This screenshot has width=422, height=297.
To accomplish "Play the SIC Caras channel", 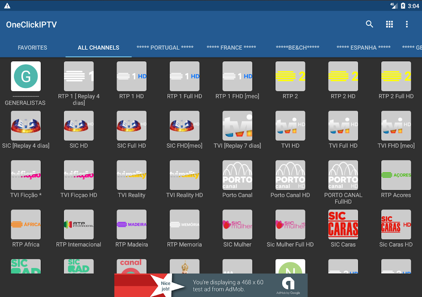I will (x=343, y=225).
